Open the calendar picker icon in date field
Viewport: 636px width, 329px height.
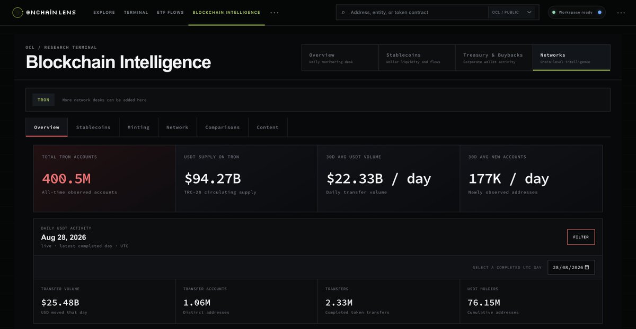(588, 267)
